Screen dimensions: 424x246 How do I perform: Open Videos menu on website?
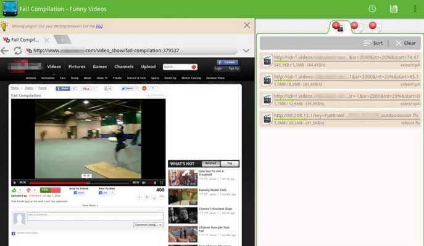point(54,66)
